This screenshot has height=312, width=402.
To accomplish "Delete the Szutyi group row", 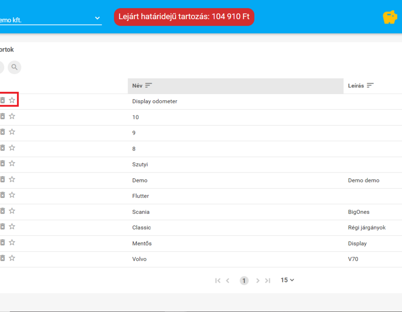I will tap(2, 164).
